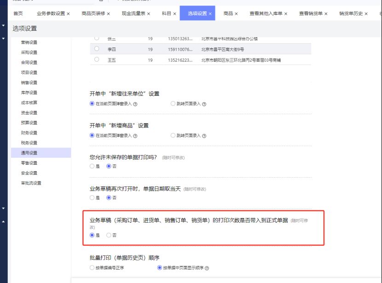Viewport: 382px width, 283px height.
Task: Go to 安全设置 in settings list
Action: (29, 173)
